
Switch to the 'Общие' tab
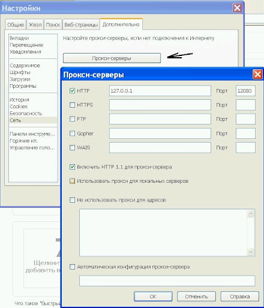[x=16, y=25]
